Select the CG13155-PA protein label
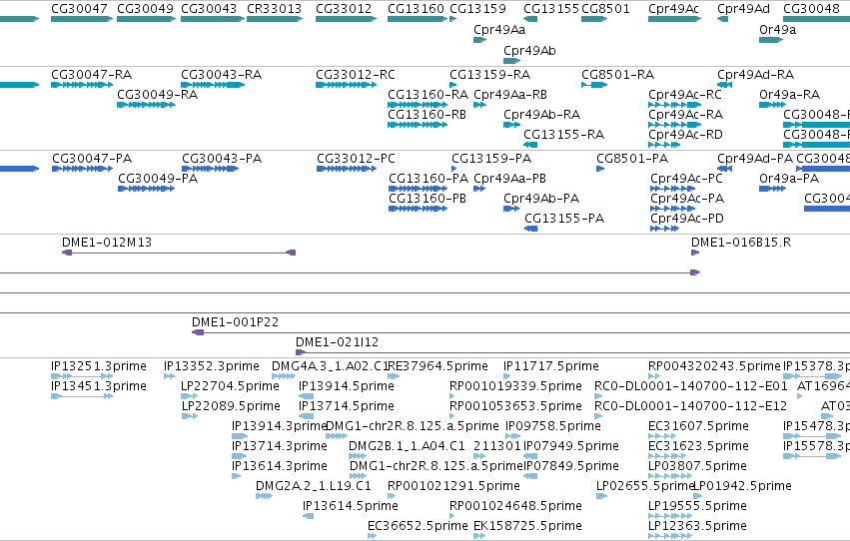The height and width of the screenshot is (541, 850). point(564,219)
